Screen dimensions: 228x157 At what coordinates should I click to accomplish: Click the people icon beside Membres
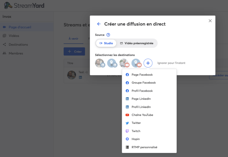[5, 53]
